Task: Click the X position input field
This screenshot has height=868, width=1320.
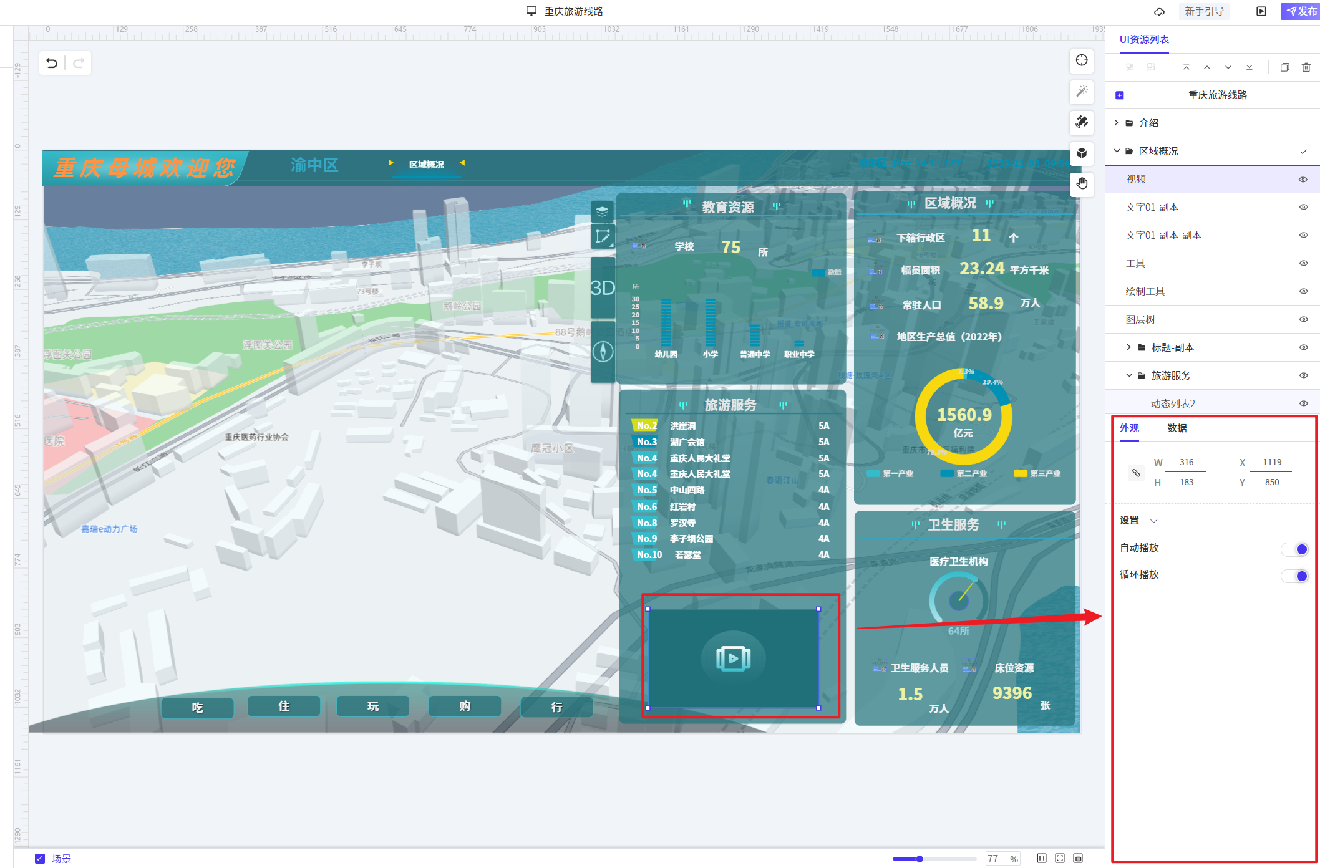Action: pyautogui.click(x=1271, y=462)
